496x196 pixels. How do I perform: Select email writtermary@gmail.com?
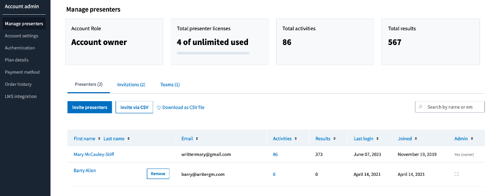click(206, 154)
